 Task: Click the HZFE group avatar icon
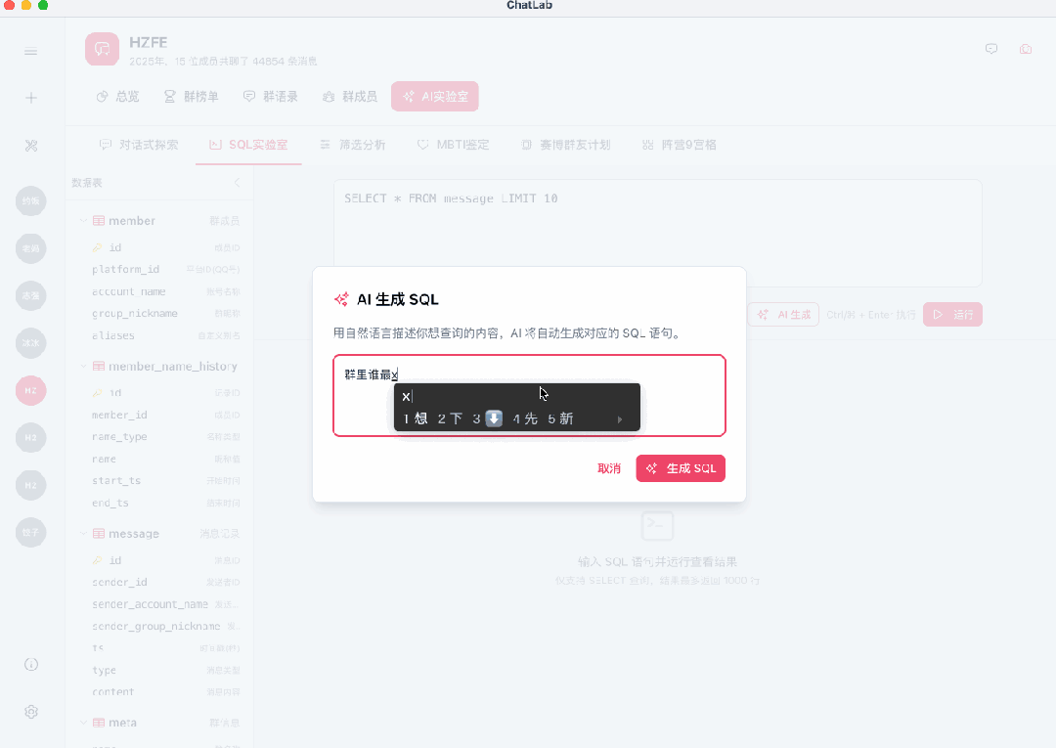pos(102,49)
